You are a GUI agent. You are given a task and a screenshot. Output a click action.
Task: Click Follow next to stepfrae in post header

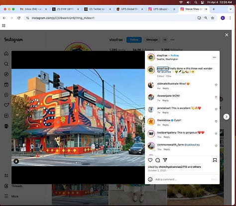(x=175, y=55)
